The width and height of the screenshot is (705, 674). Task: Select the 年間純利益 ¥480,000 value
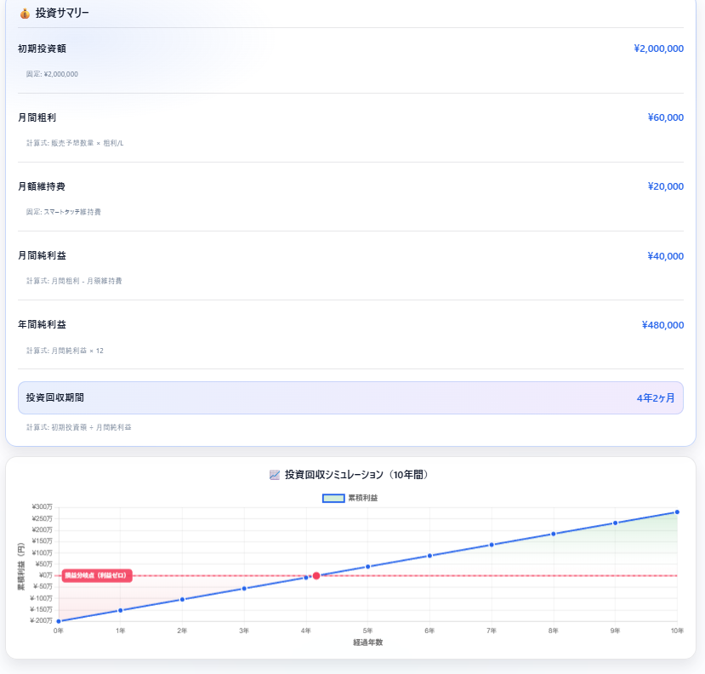[x=662, y=324]
